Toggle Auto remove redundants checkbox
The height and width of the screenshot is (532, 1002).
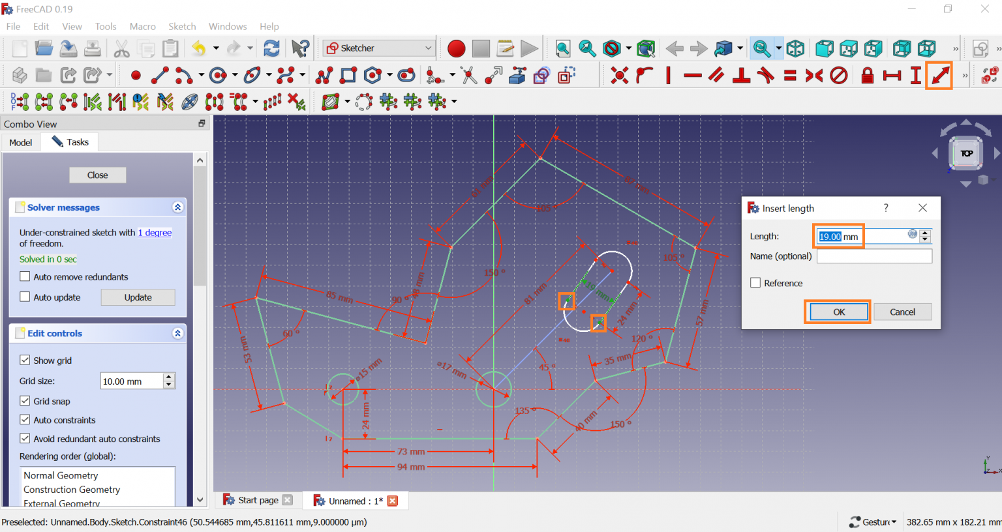(x=25, y=276)
